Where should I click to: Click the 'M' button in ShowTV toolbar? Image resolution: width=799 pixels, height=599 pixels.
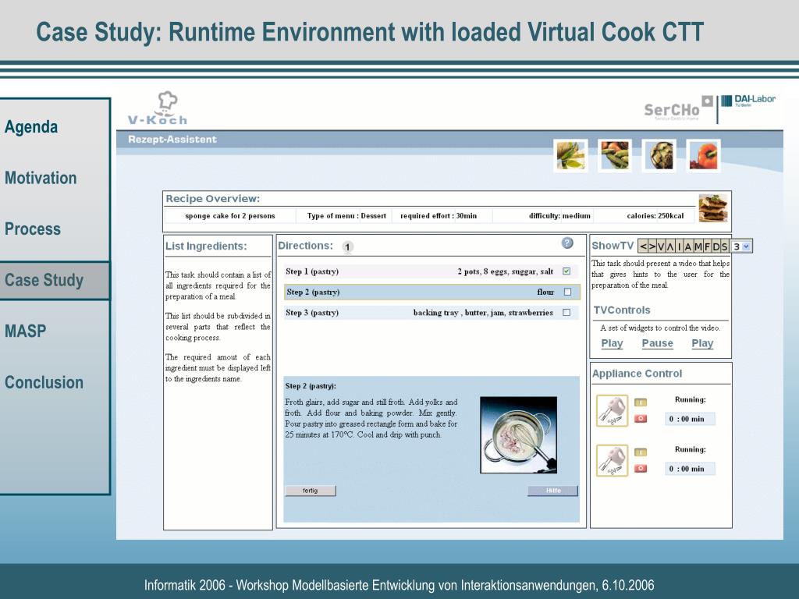click(698, 246)
